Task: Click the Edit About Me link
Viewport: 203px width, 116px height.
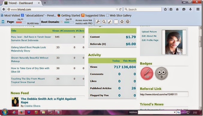Action: [x=149, y=36]
